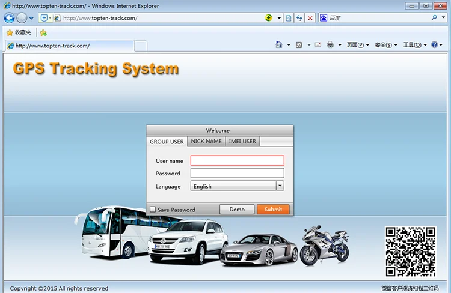The width and height of the screenshot is (451, 293).
Task: Enable the Save Password checkbox
Action: [153, 210]
